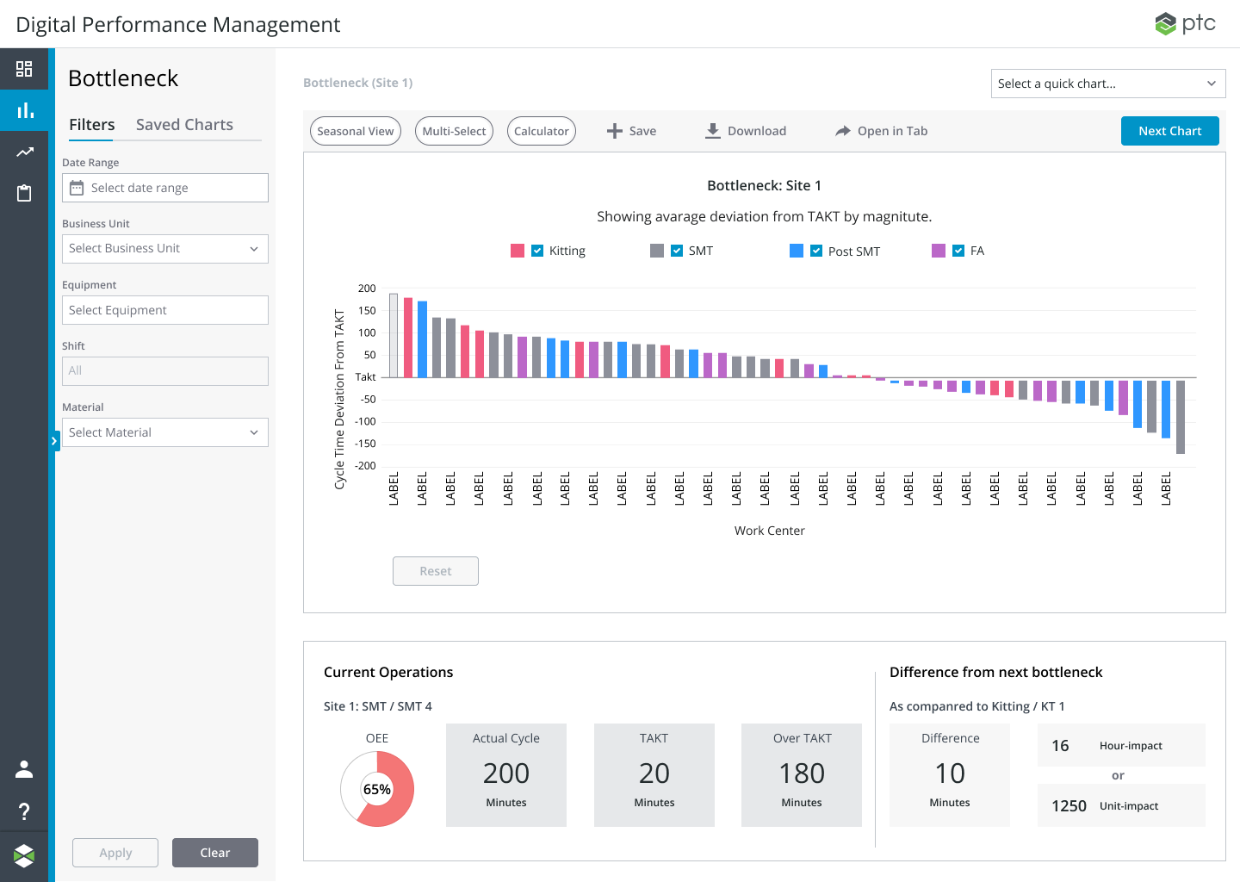Click the FA purple color swatch
The image size is (1240, 882).
coord(939,251)
